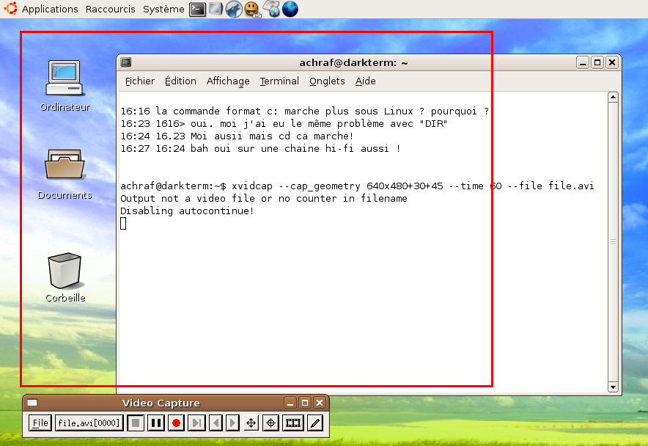
Task: Click the gray monitor launcher in panel
Action: pyautogui.click(x=216, y=9)
